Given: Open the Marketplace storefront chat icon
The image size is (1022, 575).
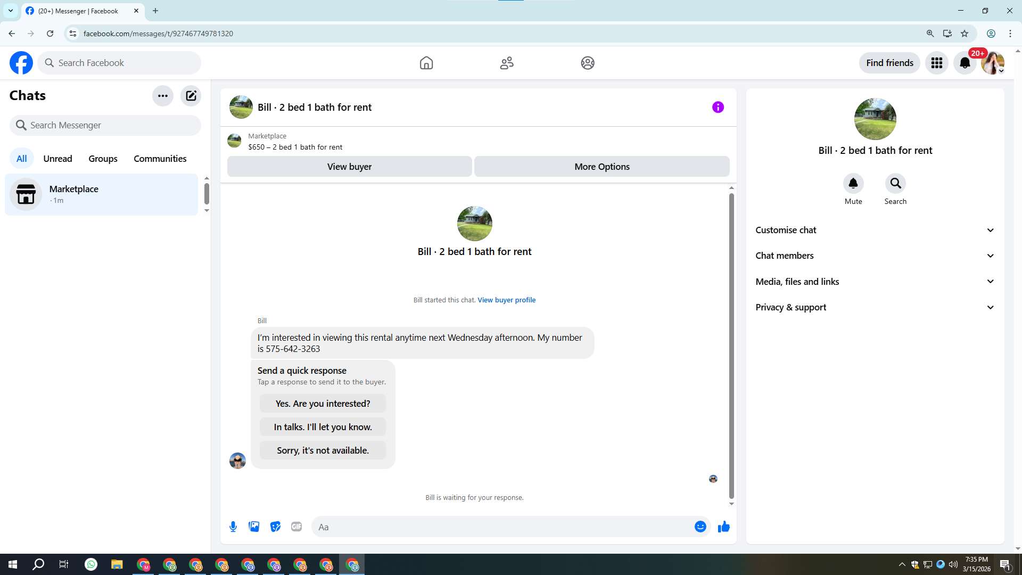Looking at the screenshot, I should pos(26,194).
